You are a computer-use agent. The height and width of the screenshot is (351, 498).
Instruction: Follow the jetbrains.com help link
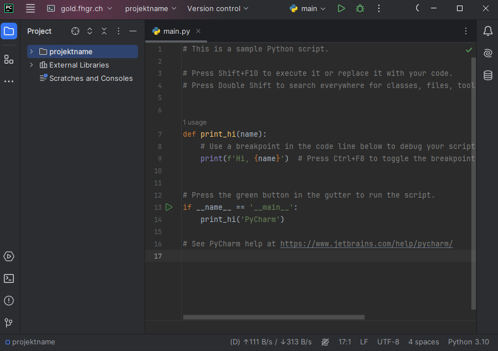[x=366, y=244]
